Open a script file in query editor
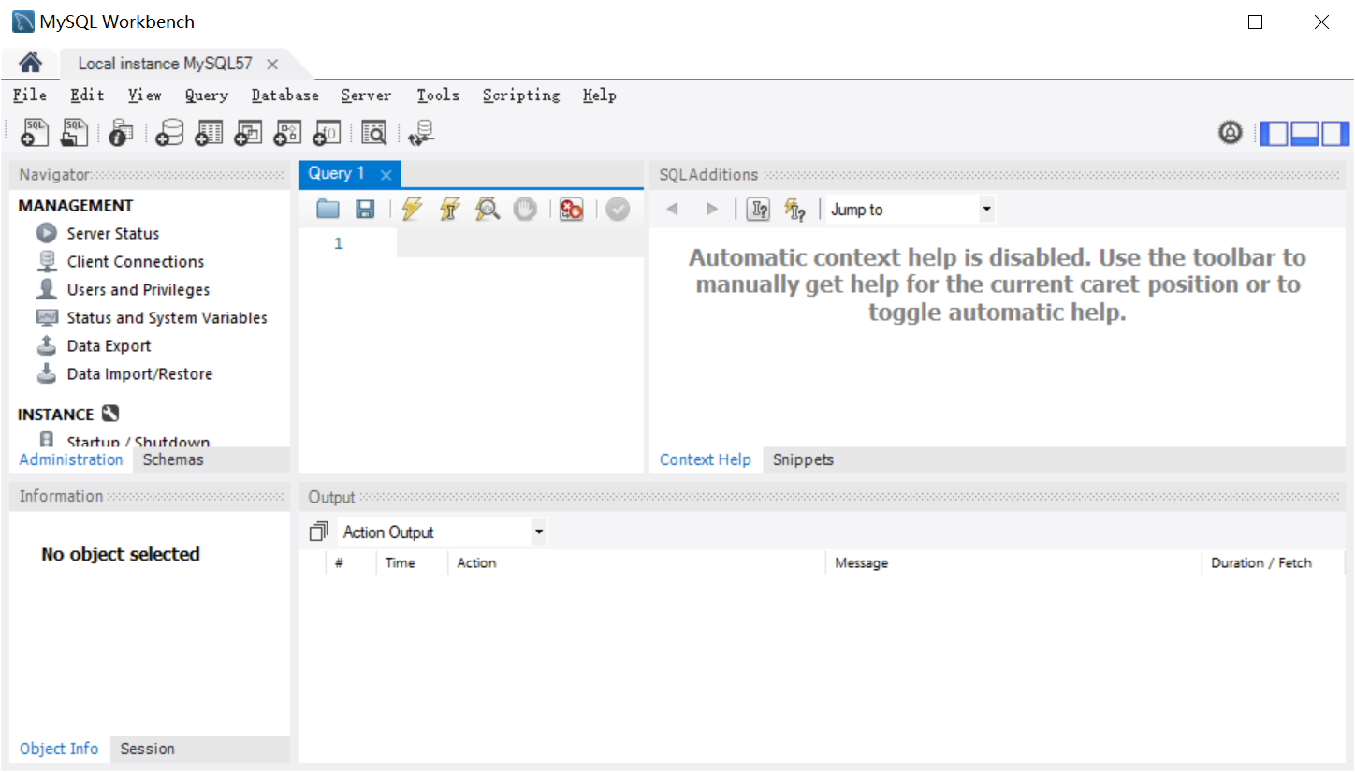This screenshot has height=772, width=1355. [x=328, y=210]
